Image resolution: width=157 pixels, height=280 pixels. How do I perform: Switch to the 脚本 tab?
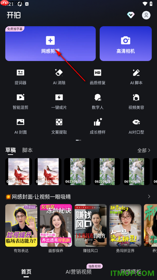point(27,150)
